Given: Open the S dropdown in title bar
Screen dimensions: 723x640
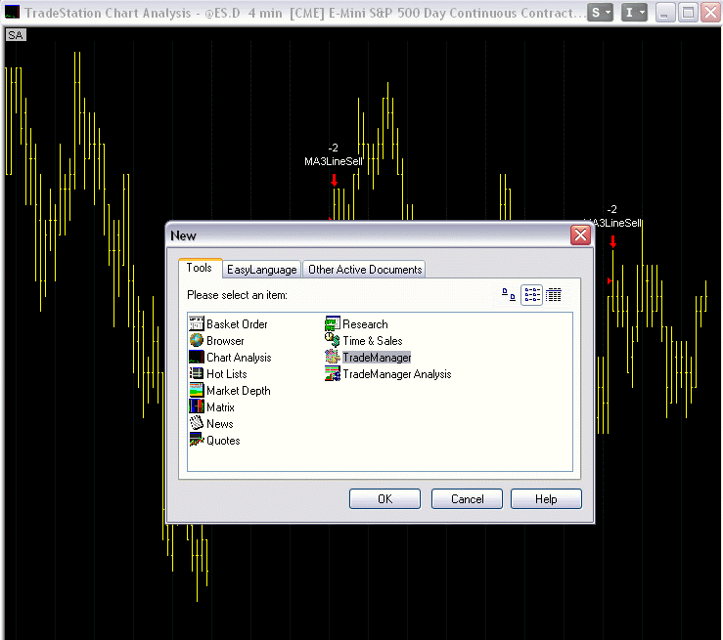Looking at the screenshot, I should coord(601,13).
